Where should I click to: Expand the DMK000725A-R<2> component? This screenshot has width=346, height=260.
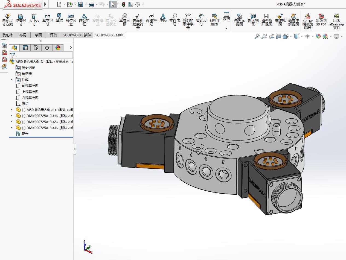tap(11, 122)
